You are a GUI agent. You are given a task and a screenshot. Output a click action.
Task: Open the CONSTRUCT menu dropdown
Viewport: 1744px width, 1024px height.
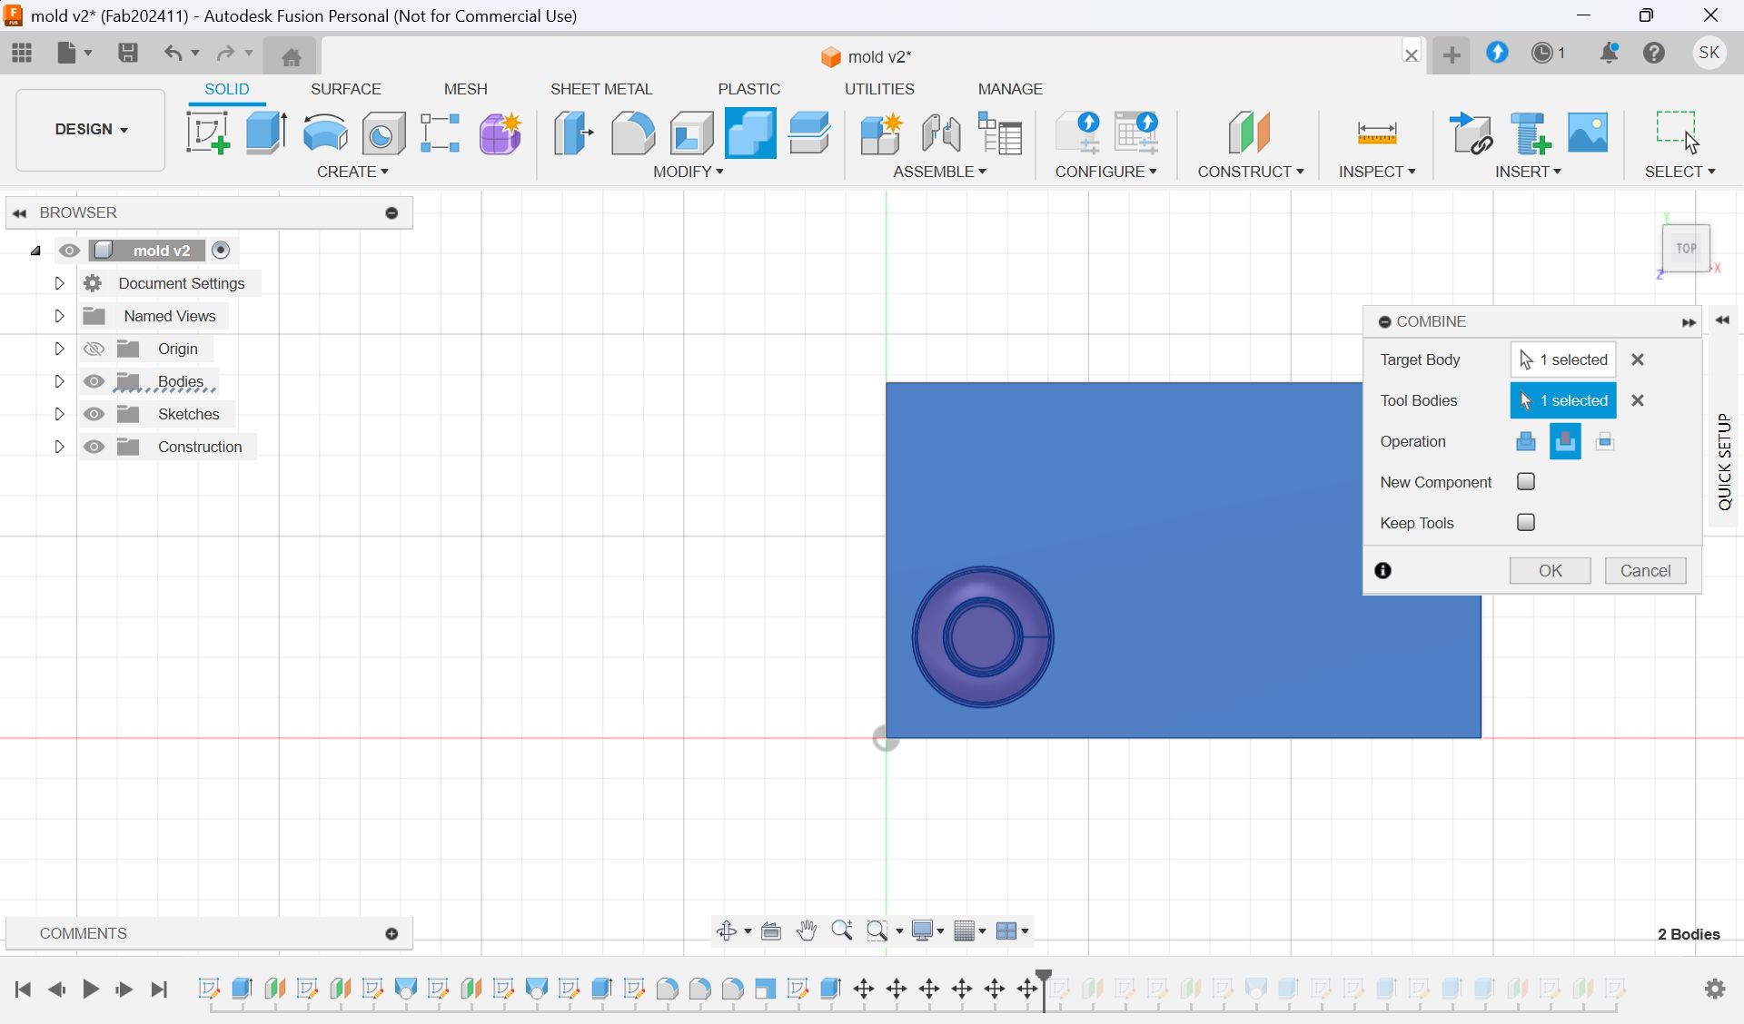click(x=1250, y=172)
